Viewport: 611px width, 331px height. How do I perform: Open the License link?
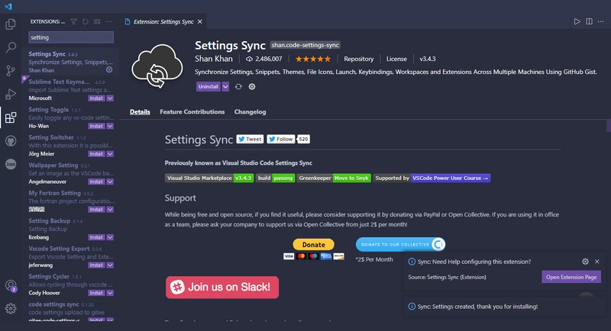point(396,59)
